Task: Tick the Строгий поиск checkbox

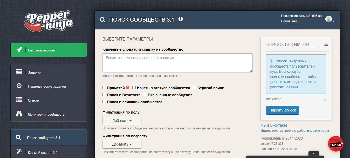Action: pos(194,88)
